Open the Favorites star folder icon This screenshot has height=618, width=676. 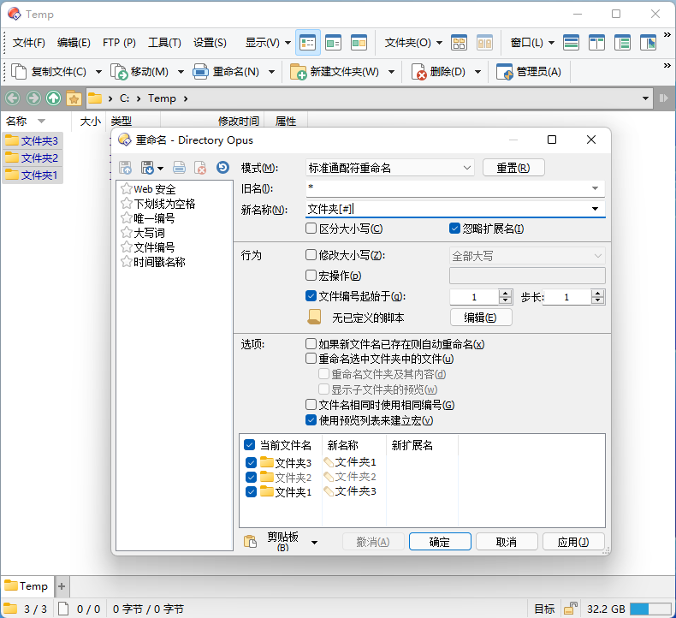pyautogui.click(x=74, y=98)
